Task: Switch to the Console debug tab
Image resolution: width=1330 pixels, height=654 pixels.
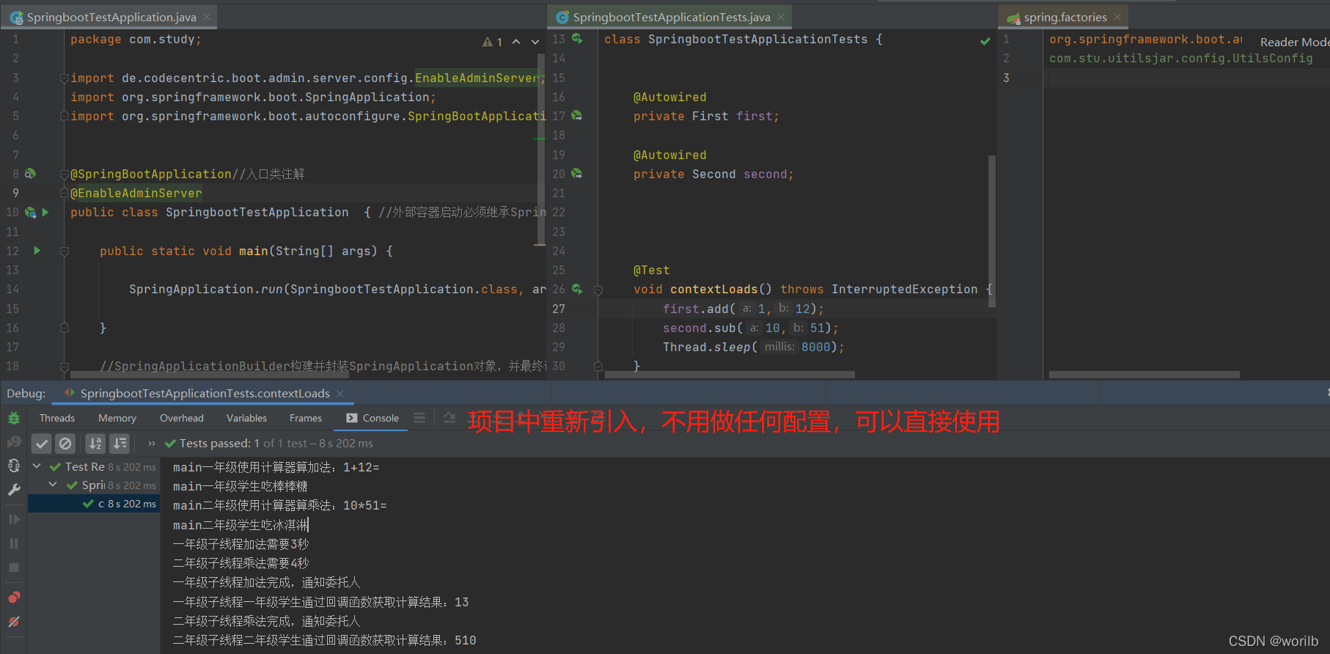Action: pos(372,418)
